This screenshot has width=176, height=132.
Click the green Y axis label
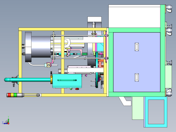[8, 117]
